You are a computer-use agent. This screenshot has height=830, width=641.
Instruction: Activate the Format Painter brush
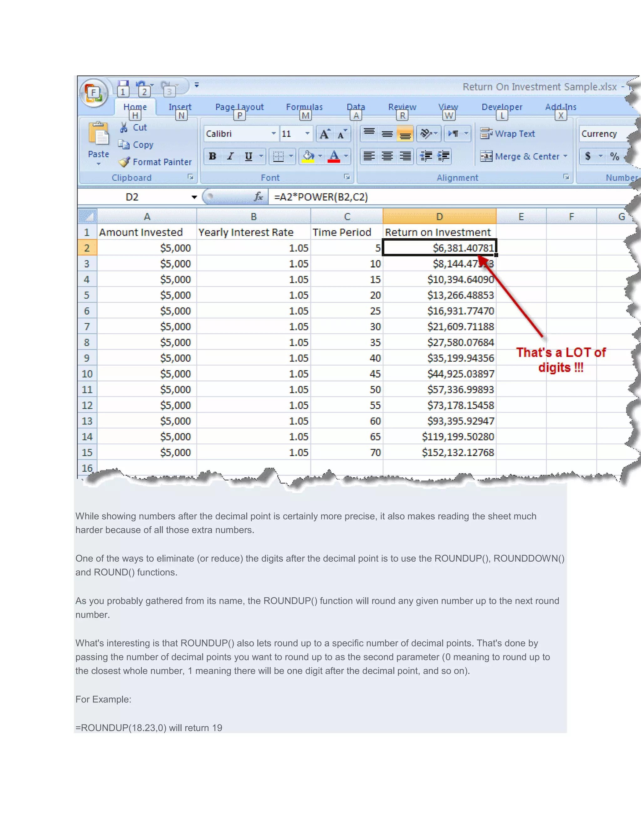(x=155, y=162)
